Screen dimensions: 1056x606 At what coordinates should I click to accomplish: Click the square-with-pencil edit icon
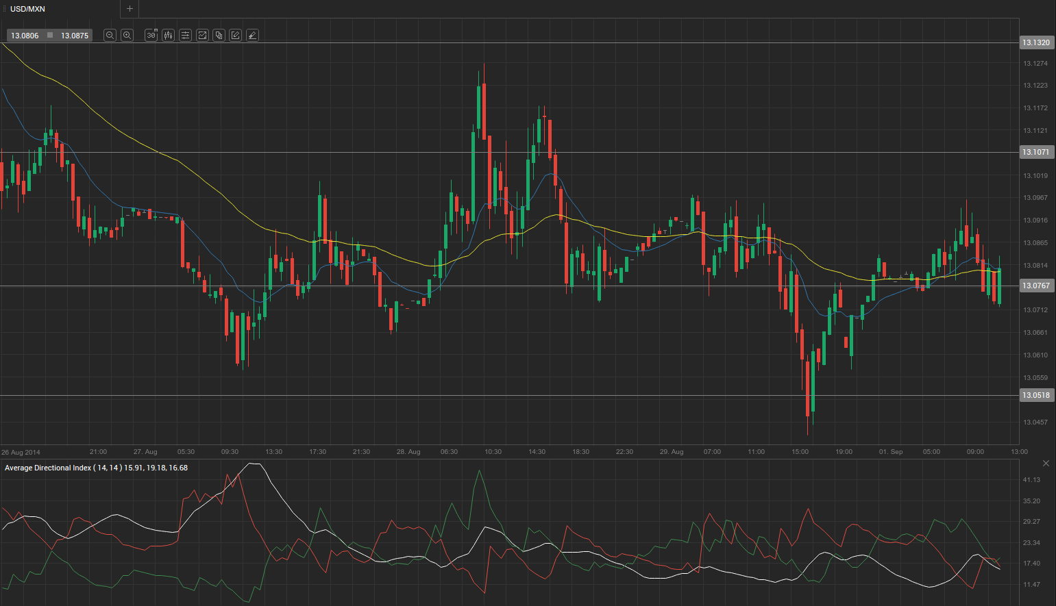(236, 36)
